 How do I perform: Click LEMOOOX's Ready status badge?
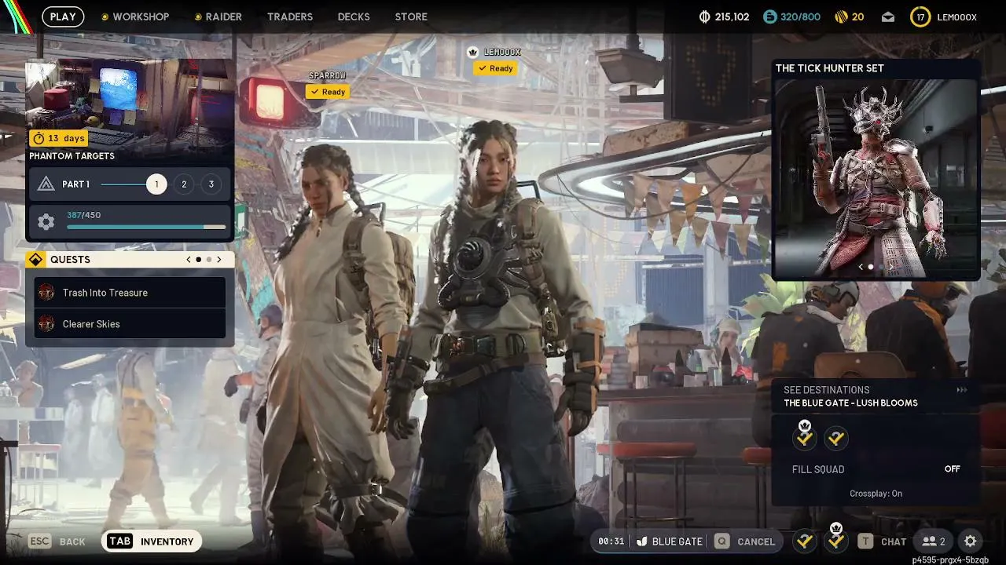pyautogui.click(x=495, y=68)
